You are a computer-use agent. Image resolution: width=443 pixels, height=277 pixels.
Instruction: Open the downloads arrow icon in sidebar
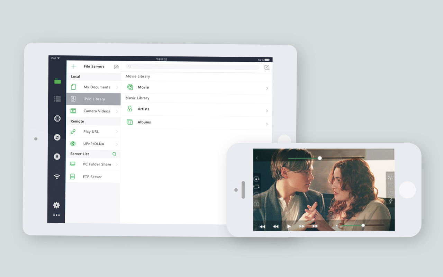pos(57,157)
